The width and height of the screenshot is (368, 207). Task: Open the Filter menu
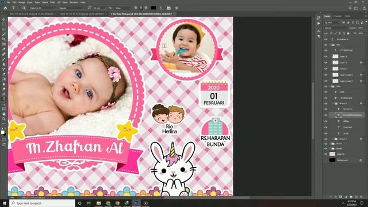pyautogui.click(x=52, y=2)
